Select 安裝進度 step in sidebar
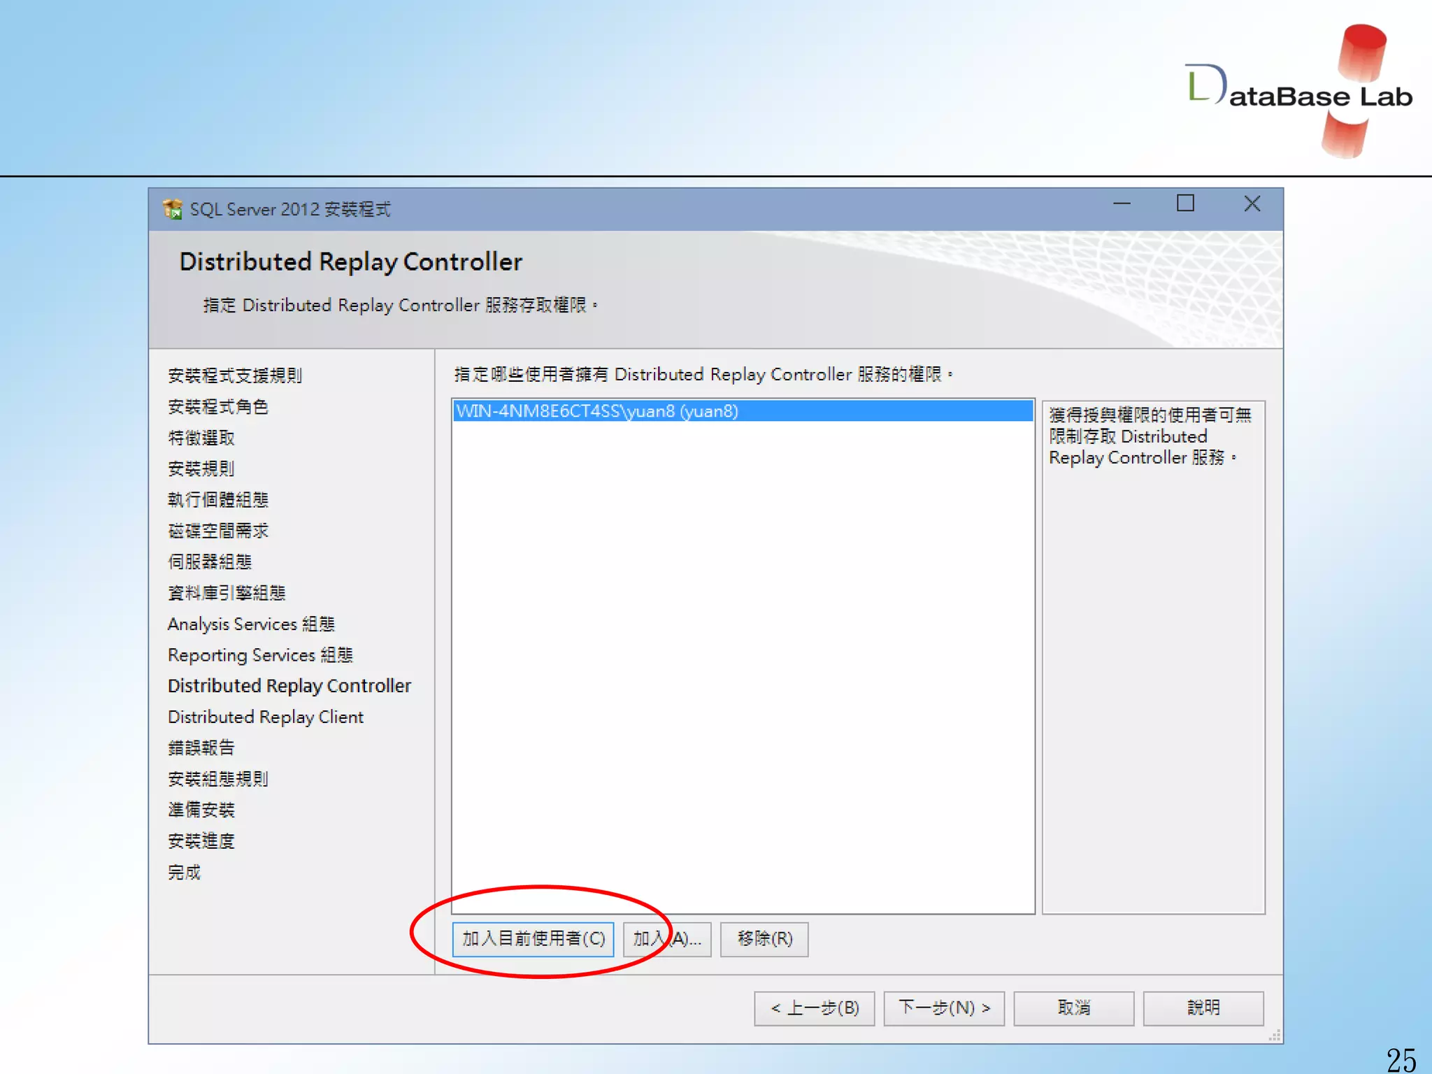The width and height of the screenshot is (1432, 1074). click(x=201, y=840)
